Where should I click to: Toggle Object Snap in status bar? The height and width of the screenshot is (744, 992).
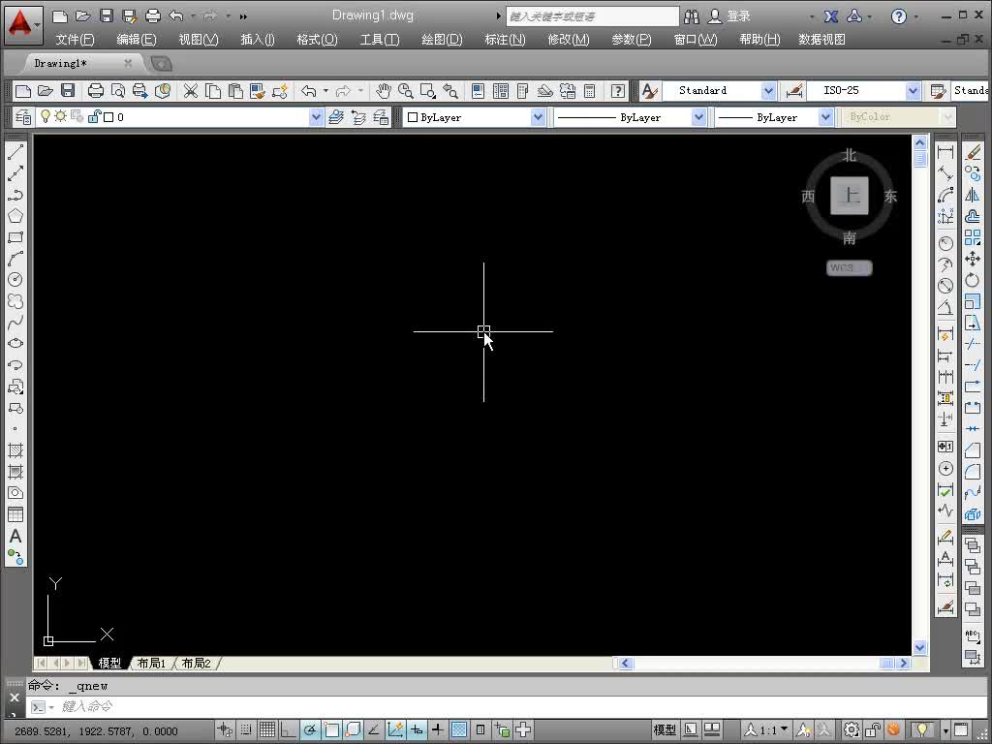331,730
